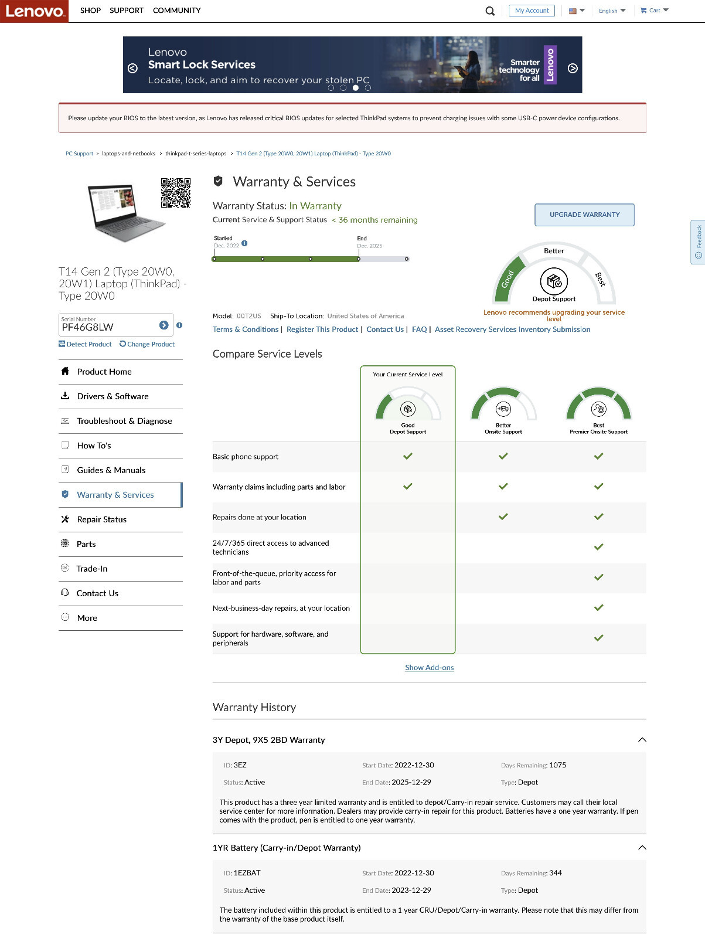The width and height of the screenshot is (705, 938).
Task: Click the UPGRADE WARRANTY button
Action: (584, 215)
